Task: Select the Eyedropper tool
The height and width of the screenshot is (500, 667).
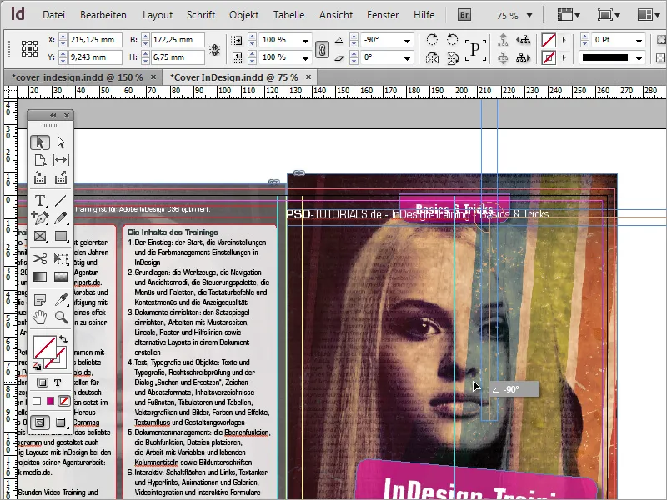Action: coord(61,300)
